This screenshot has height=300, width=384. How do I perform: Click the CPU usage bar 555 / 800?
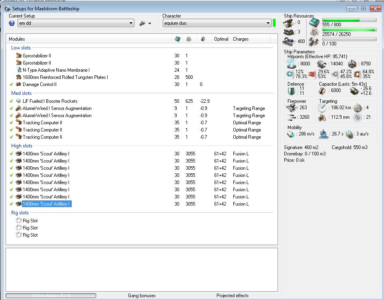point(349,20)
